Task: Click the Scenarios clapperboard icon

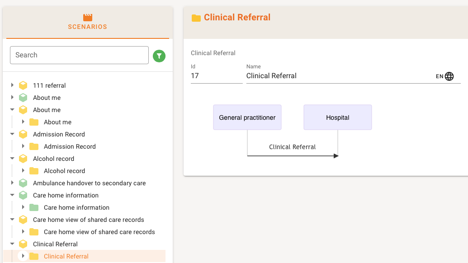Action: point(88,18)
